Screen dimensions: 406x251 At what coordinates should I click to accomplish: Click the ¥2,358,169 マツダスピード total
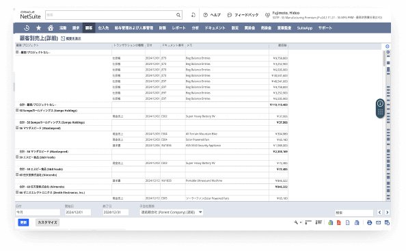pyautogui.click(x=280, y=152)
